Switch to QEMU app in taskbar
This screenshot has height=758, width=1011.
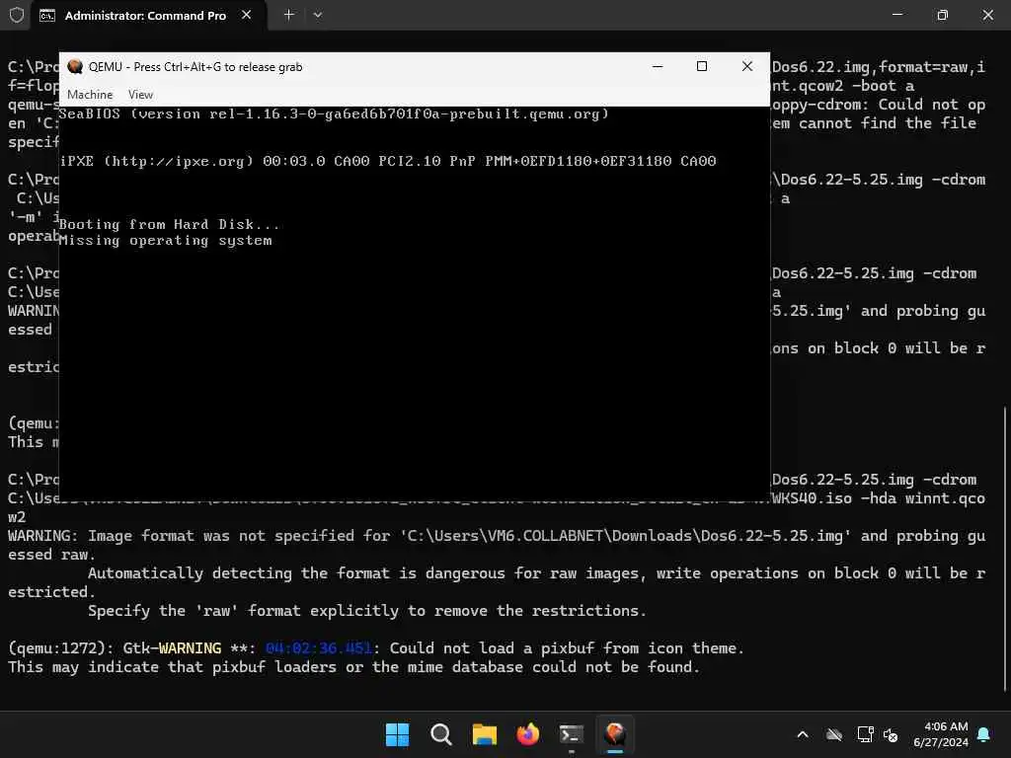pos(615,734)
